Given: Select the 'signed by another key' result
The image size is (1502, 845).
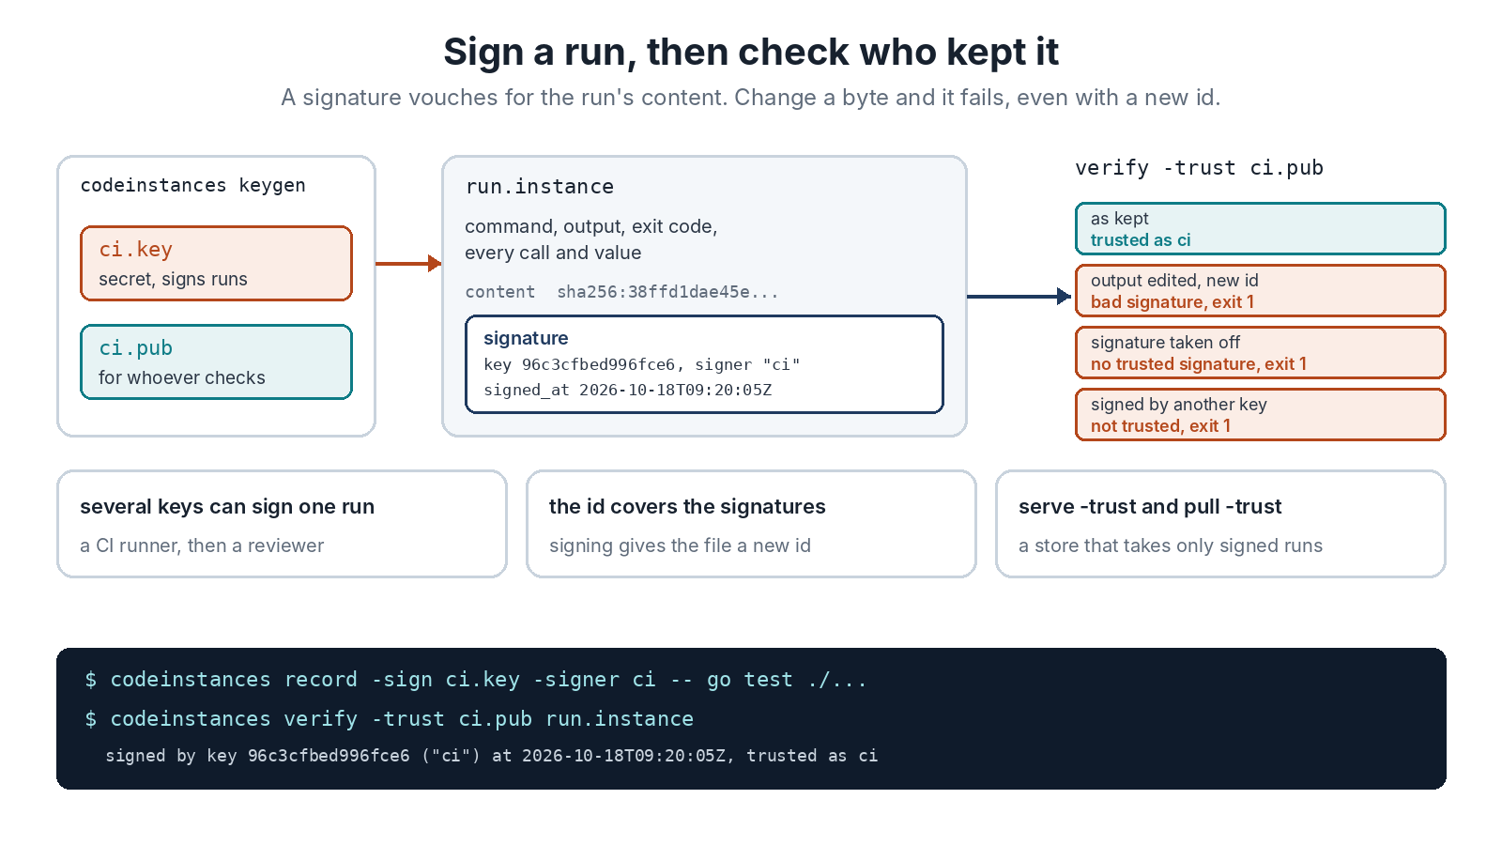Looking at the screenshot, I should 1260,414.
